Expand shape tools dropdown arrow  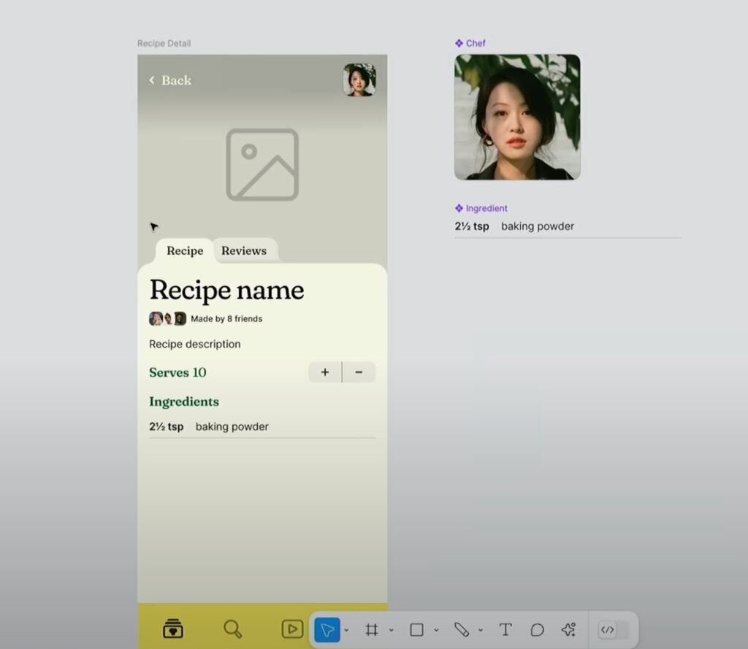(x=436, y=630)
